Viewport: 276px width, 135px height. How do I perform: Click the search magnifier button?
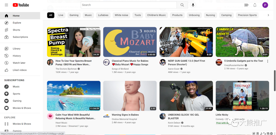pyautogui.click(x=182, y=5)
